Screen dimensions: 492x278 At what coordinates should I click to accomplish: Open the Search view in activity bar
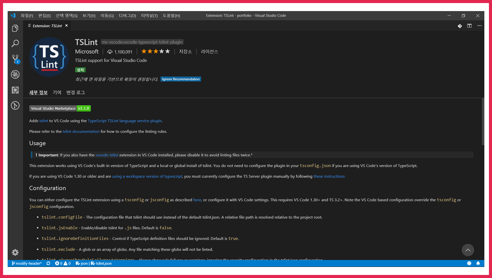pyautogui.click(x=15, y=44)
